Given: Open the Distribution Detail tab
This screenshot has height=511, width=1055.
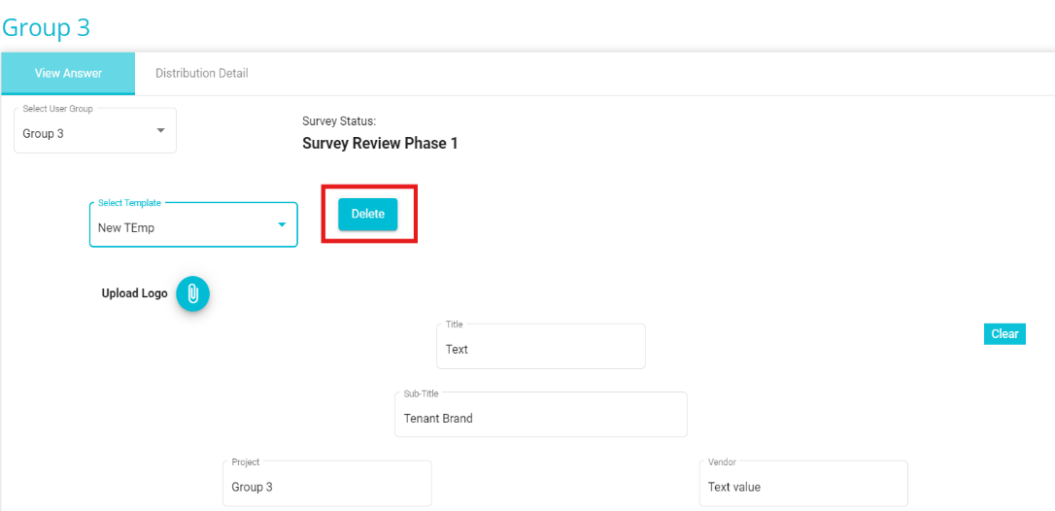Looking at the screenshot, I should pyautogui.click(x=202, y=74).
